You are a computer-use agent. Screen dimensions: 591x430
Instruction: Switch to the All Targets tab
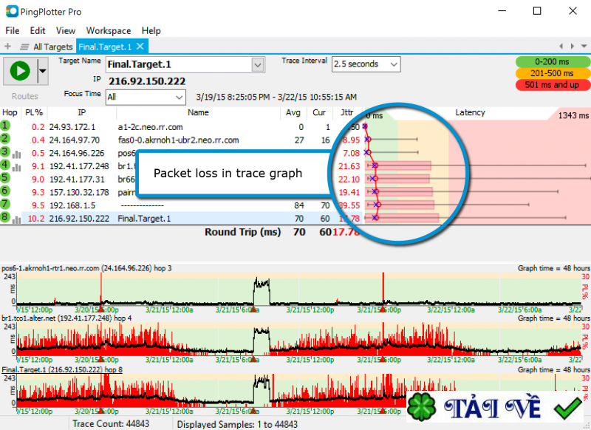[53, 46]
